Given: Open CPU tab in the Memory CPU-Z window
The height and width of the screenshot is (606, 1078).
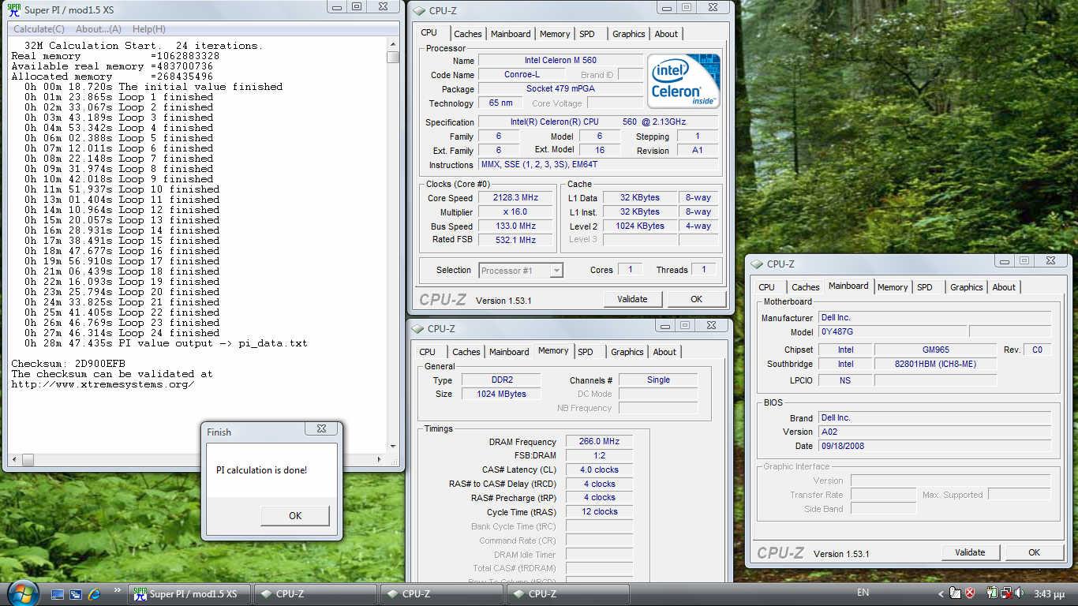Looking at the screenshot, I should [428, 352].
